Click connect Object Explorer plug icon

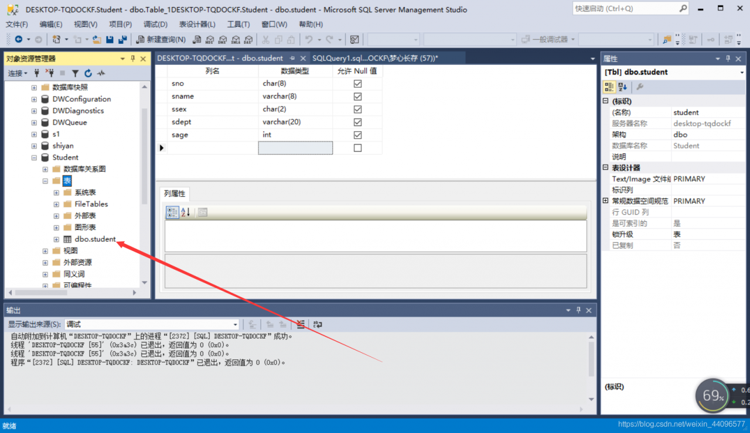click(x=37, y=73)
